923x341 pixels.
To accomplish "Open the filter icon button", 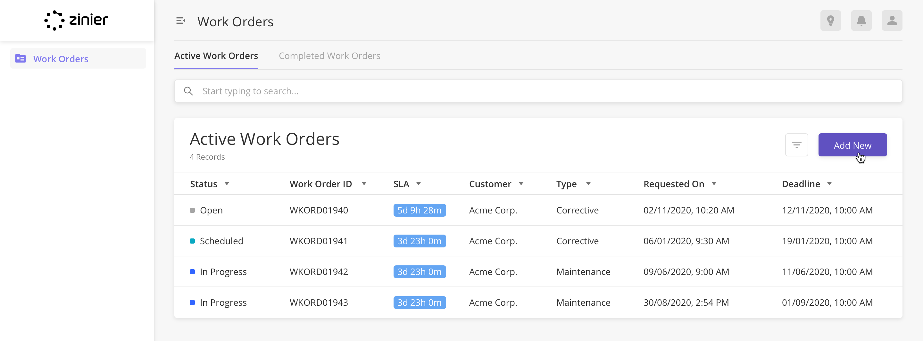I will pos(796,145).
